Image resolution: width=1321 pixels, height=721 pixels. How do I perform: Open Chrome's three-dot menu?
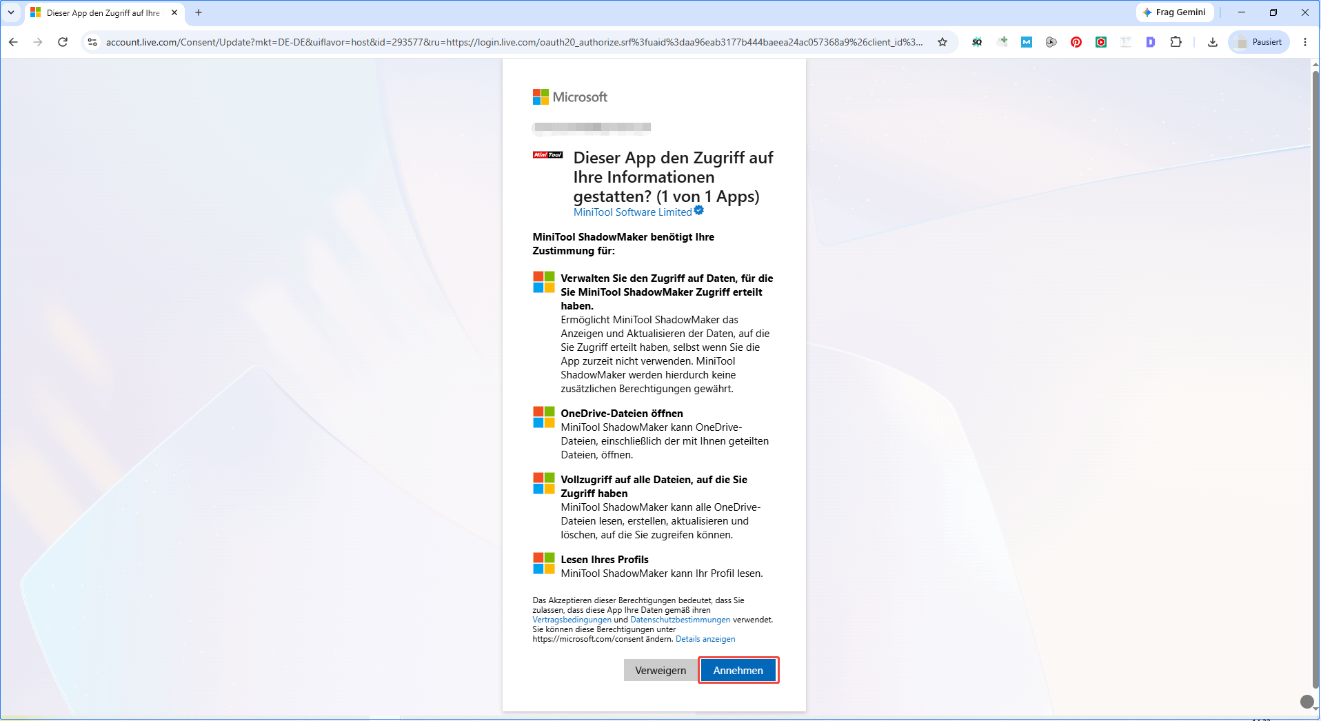click(x=1305, y=42)
